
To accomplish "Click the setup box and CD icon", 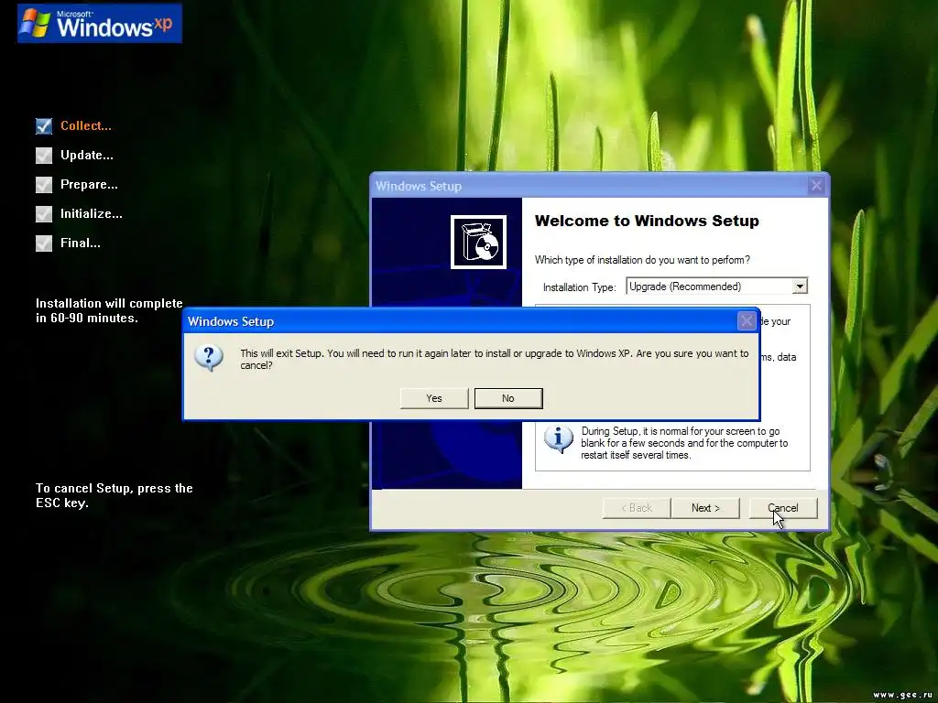I will click(478, 242).
